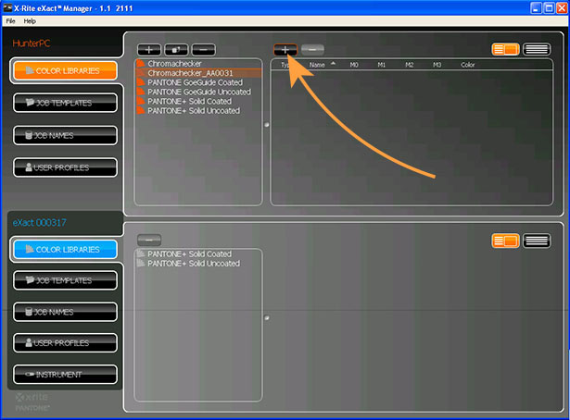
Task: Select Chromachecker_AA0031 library
Action: point(198,73)
